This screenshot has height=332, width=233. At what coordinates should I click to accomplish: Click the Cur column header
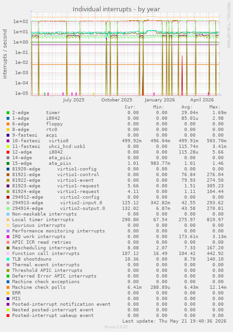(x=130, y=107)
